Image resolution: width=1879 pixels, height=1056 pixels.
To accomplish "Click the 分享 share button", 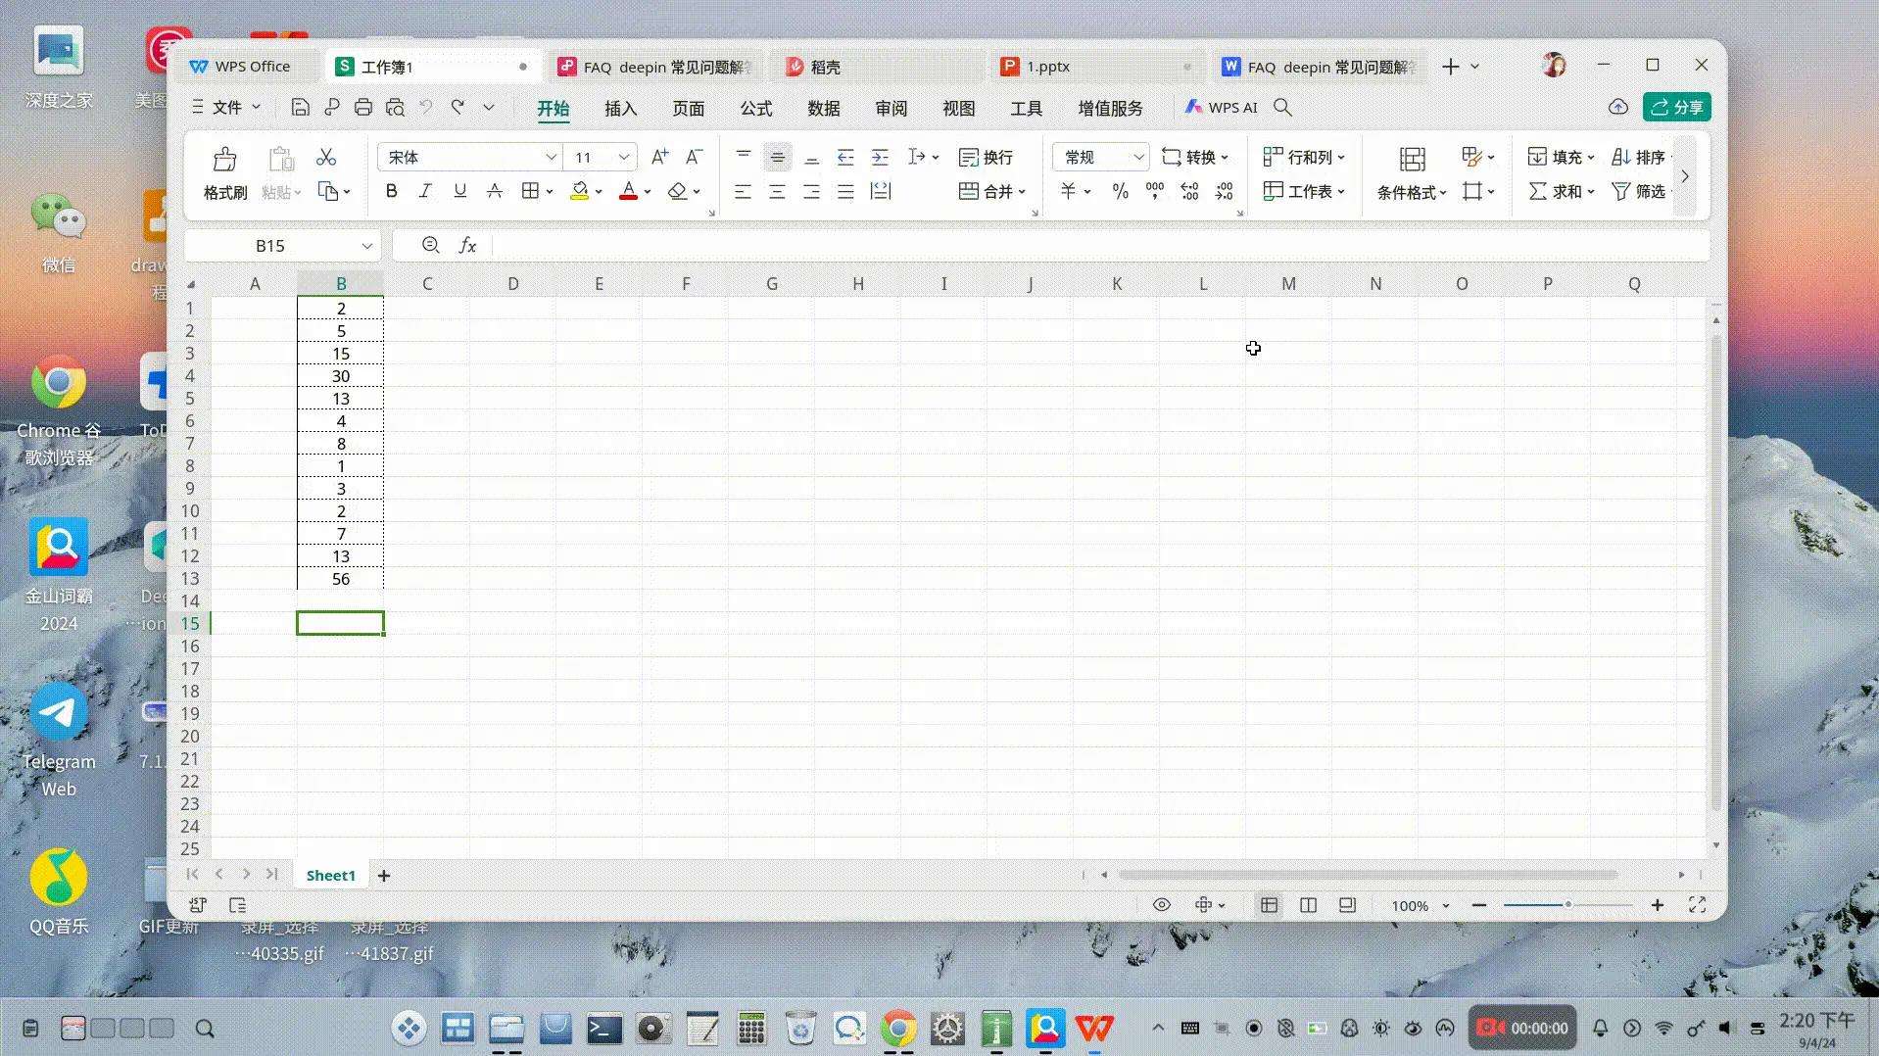I will 1676,107.
